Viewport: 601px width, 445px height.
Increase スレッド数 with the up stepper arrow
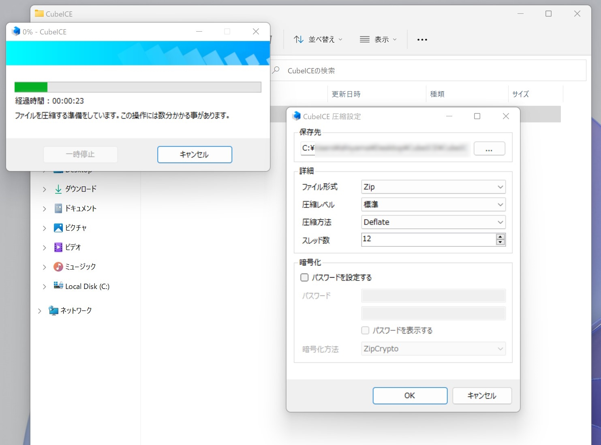[x=501, y=237]
